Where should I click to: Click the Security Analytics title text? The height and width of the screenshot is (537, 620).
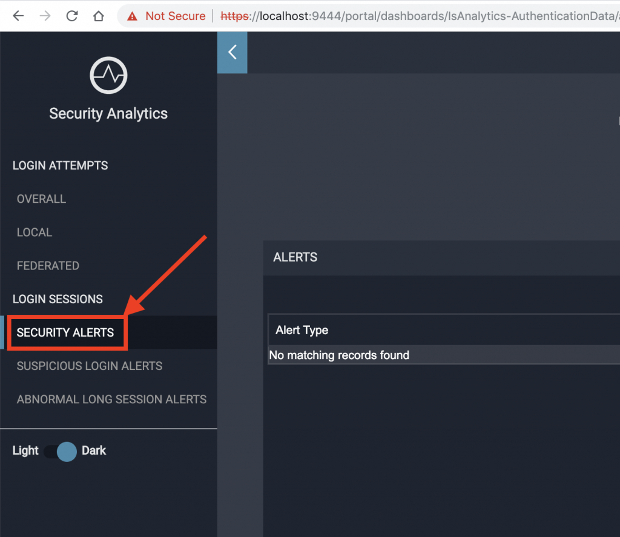[x=108, y=114]
